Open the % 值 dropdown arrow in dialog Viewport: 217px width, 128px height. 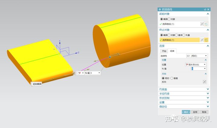coord(205,69)
